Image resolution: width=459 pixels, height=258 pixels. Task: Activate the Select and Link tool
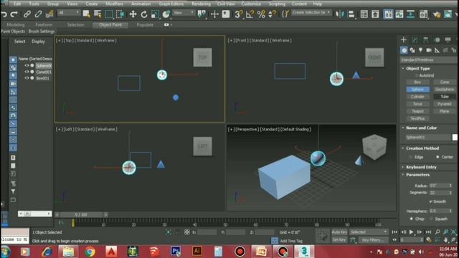click(27, 14)
